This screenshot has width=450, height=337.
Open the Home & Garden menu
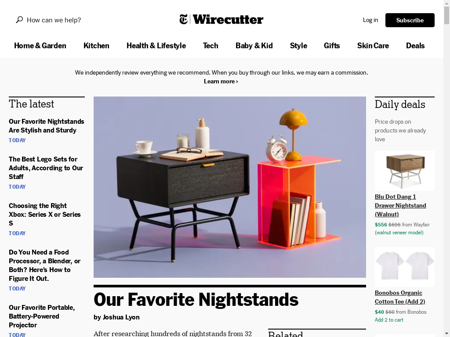point(40,46)
